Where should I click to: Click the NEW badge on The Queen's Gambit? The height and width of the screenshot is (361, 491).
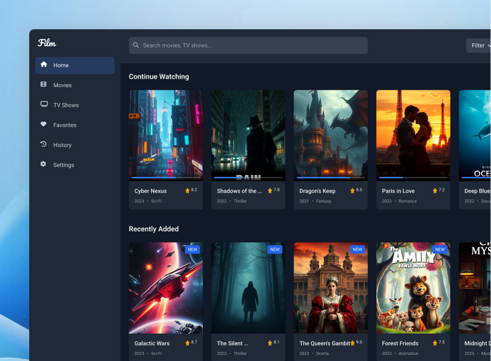coord(357,249)
